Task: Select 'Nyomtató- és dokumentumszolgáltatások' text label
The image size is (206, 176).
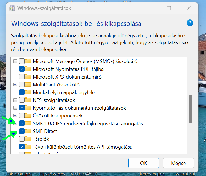Action: [79, 108]
